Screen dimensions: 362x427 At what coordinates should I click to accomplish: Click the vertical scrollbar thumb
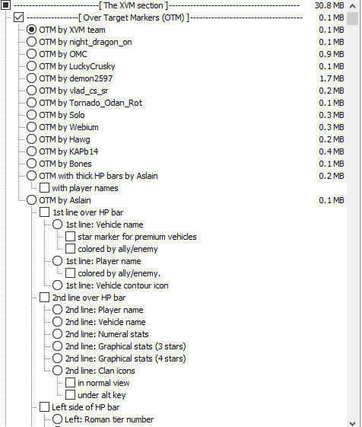pos(352,18)
